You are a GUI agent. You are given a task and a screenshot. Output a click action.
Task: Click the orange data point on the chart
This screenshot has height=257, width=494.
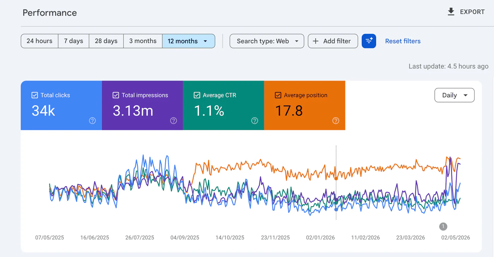(336, 179)
